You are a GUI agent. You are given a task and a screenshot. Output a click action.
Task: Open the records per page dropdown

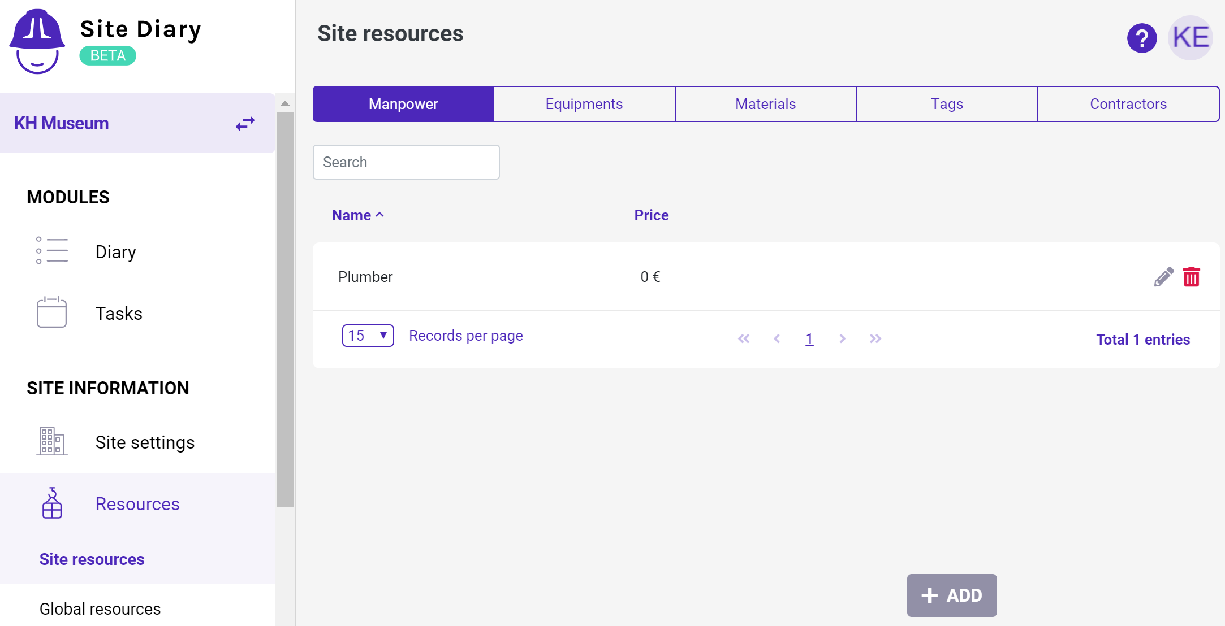coord(368,335)
